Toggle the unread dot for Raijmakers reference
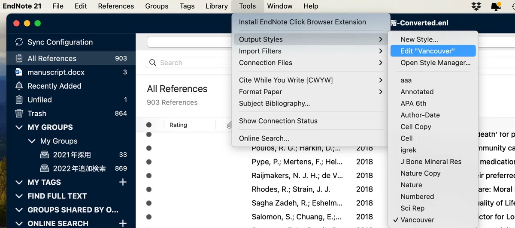 coord(149,175)
